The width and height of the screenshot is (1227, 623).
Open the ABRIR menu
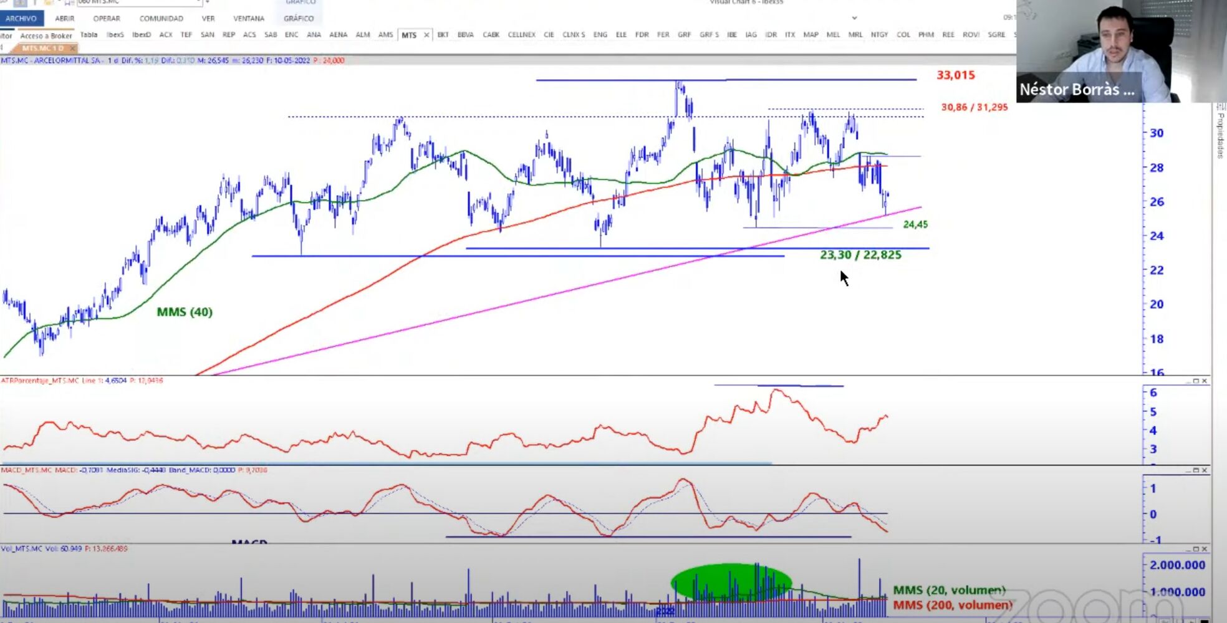[65, 19]
